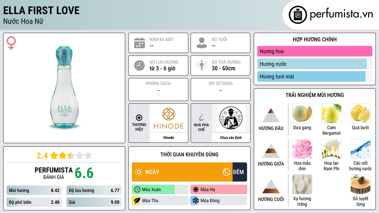
Task: Click the Dịp sử dụng info box
Action: pos(221,89)
